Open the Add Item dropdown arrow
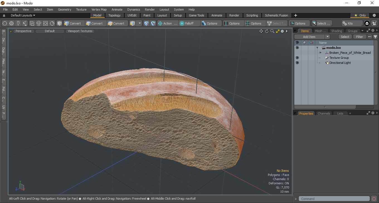The image size is (379, 203). point(327,37)
